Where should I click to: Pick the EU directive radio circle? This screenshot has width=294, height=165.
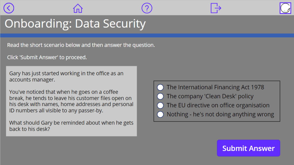point(160,105)
